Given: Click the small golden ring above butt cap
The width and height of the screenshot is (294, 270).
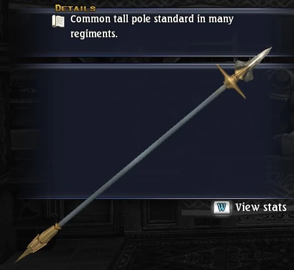Looking at the screenshot, I should (x=57, y=226).
